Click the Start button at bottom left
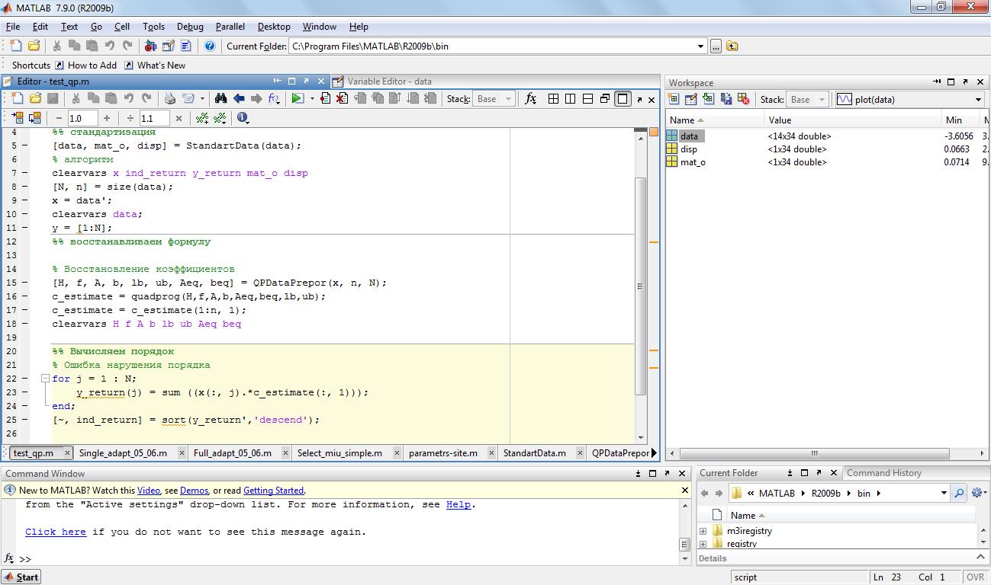The height and width of the screenshot is (585, 991). (21, 577)
